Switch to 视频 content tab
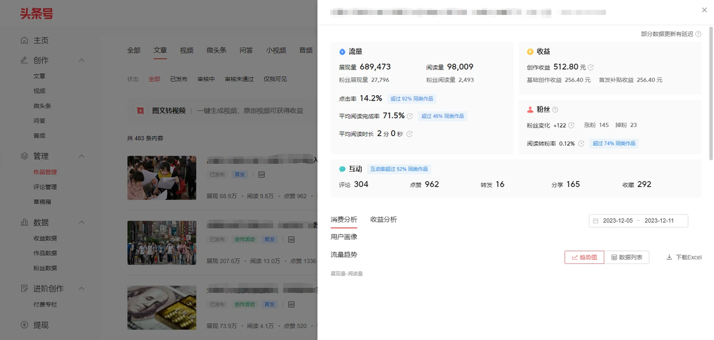Screen dimensions: 714x340 [186, 50]
